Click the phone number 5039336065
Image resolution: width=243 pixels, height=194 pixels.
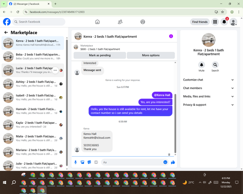pyautogui.click(x=91, y=145)
